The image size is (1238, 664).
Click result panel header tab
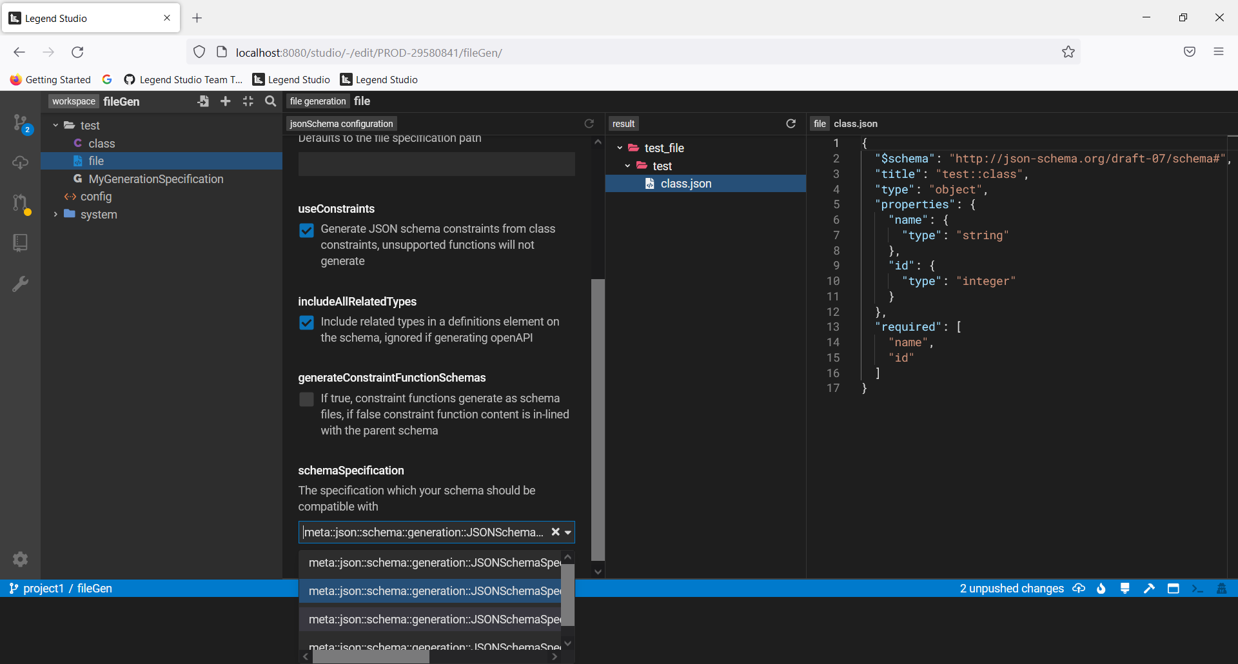(624, 124)
